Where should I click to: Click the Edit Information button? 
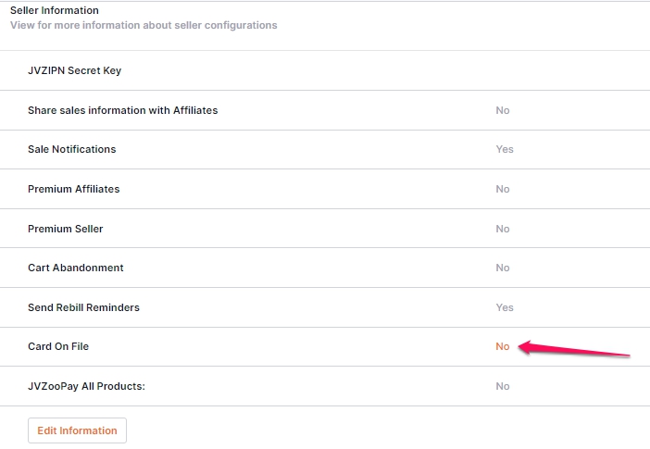77,430
